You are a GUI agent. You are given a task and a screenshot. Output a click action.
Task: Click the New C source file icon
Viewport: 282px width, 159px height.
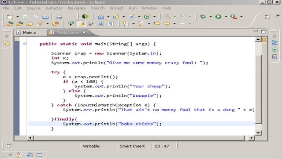point(132,17)
